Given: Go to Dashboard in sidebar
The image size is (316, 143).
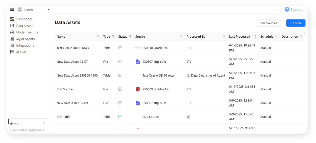Looking at the screenshot, I should tap(24, 19).
